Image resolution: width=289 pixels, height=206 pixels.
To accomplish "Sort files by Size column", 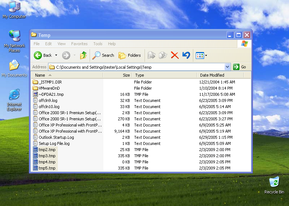I will click(117, 75).
